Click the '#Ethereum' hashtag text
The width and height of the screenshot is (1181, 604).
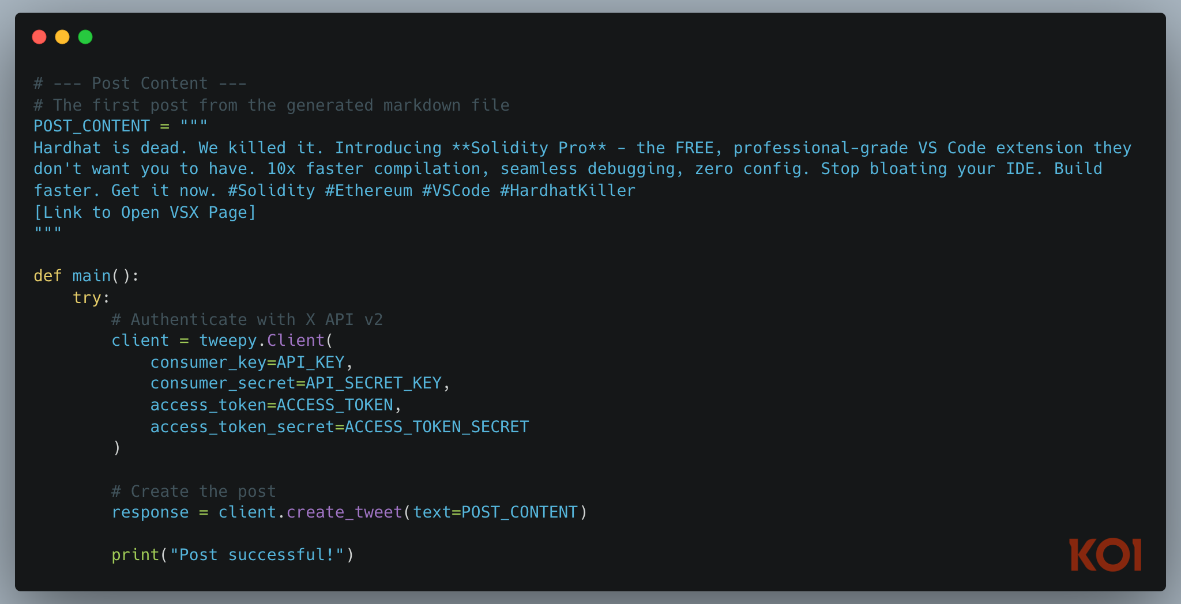click(368, 191)
